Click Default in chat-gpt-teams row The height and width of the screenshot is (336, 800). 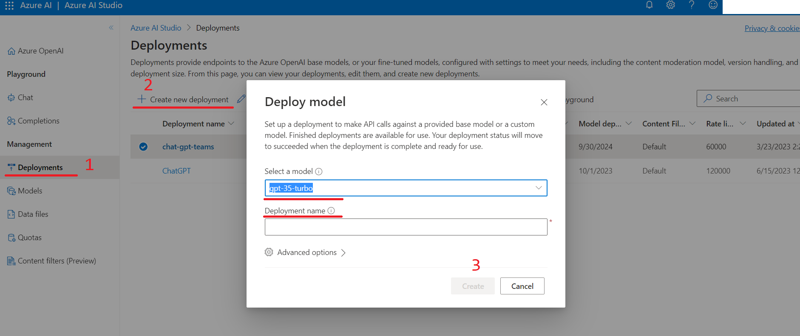point(654,147)
